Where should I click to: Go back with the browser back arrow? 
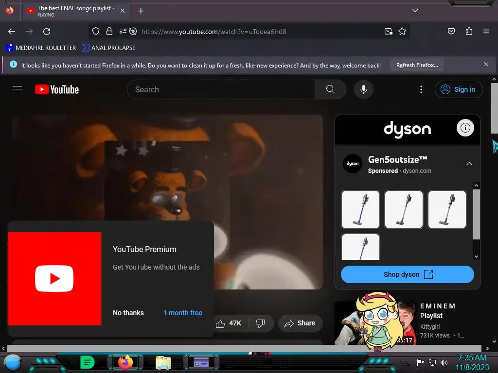(12, 32)
